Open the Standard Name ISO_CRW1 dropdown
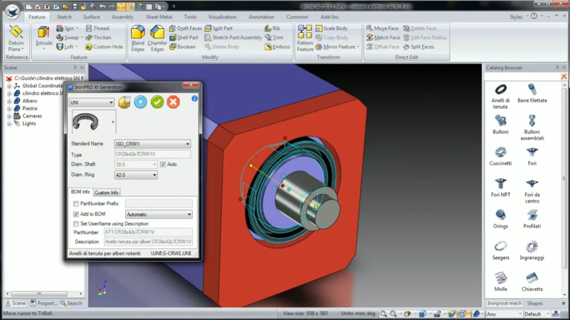The image size is (570, 320). click(153, 144)
